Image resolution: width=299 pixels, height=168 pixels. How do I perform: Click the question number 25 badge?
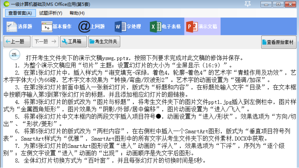[x=14, y=55]
